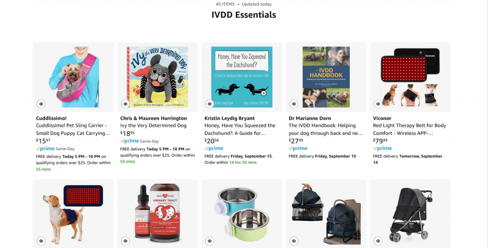Open Ivy the Very Determined Dog title

(x=153, y=125)
